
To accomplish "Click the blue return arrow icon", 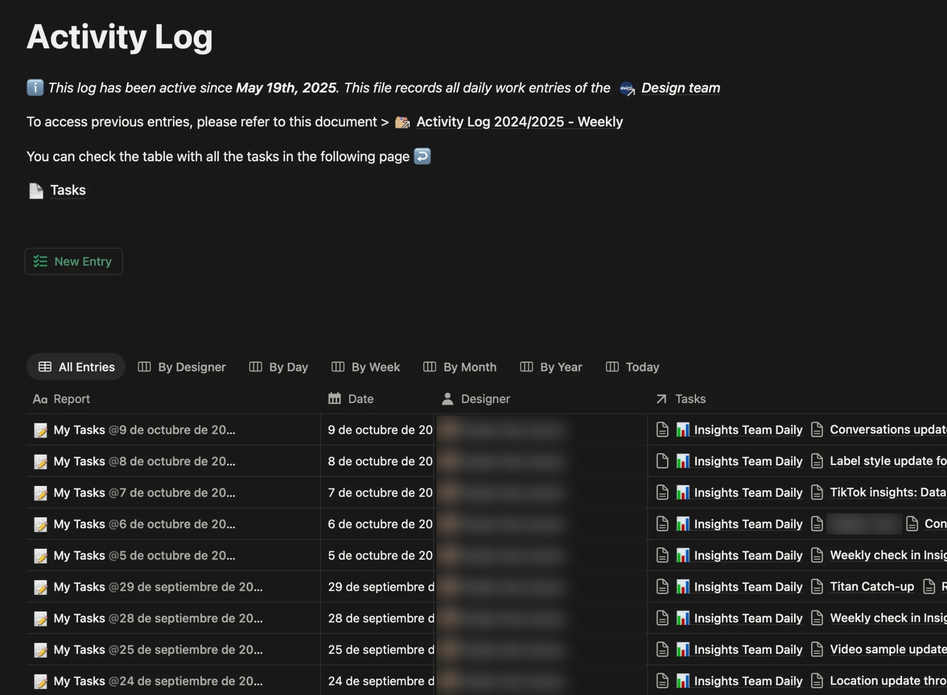I will (x=422, y=156).
